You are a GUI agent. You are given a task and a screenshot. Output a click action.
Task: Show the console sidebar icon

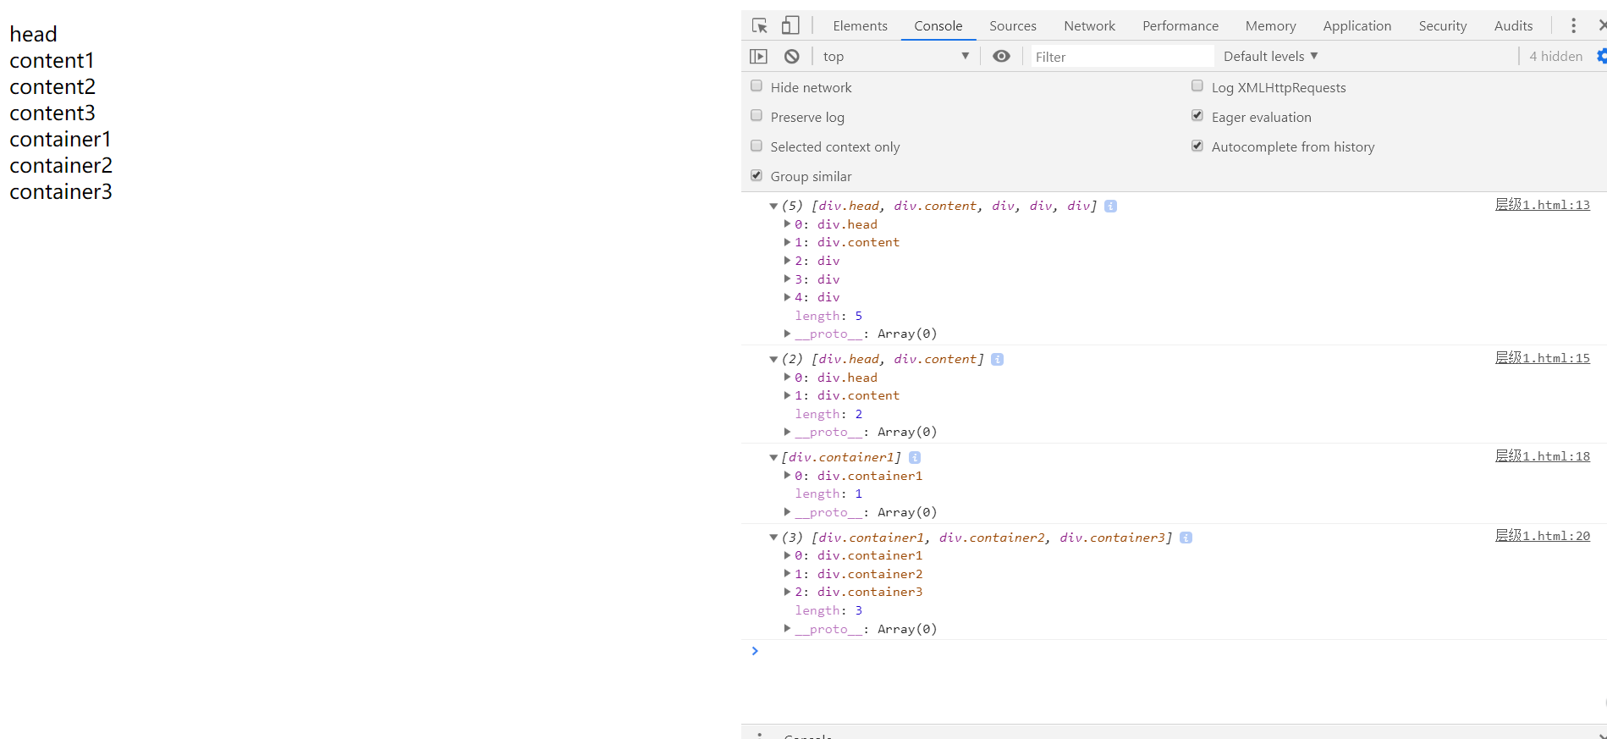click(758, 56)
